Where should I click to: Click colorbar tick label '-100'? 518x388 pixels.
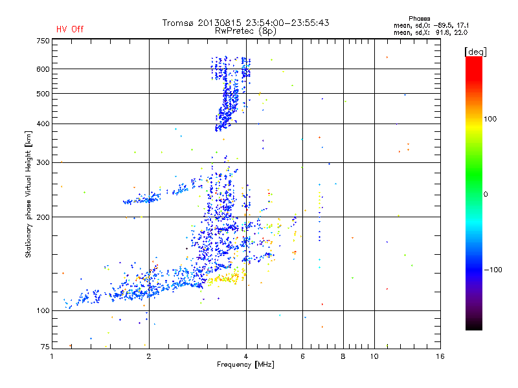493,270
